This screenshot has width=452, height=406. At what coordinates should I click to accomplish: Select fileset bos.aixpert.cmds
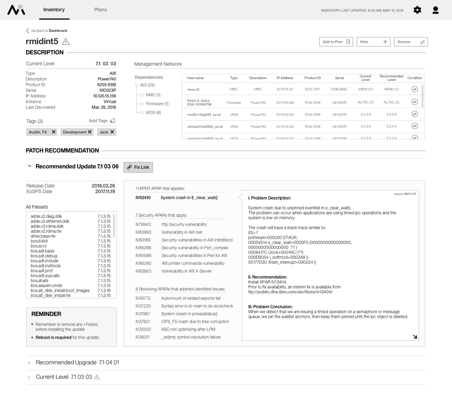click(71, 286)
